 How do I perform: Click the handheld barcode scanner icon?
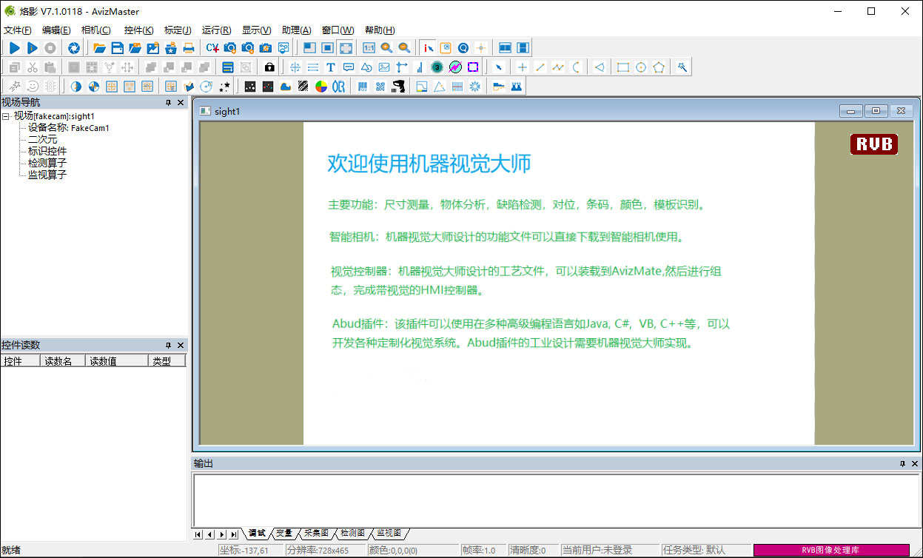click(398, 87)
